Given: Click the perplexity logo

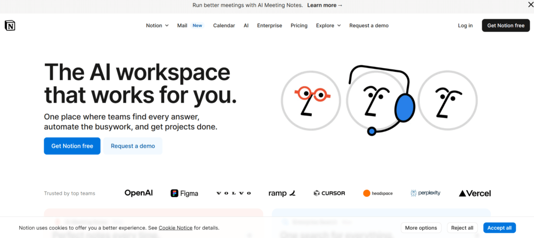Looking at the screenshot, I should (426, 193).
